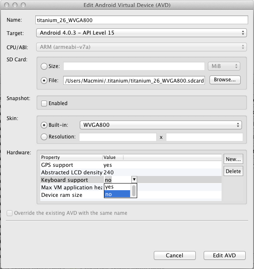The image size is (254, 269).
Task: Click the Browse... button
Action: click(x=225, y=80)
